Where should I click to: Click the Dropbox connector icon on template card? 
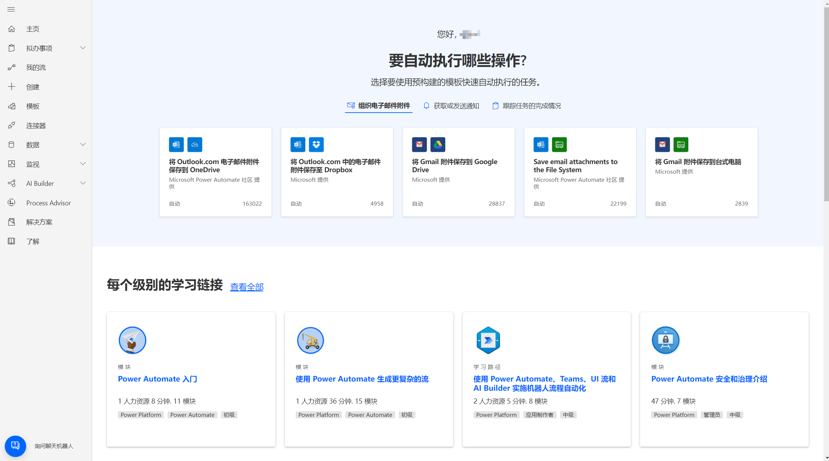[316, 144]
